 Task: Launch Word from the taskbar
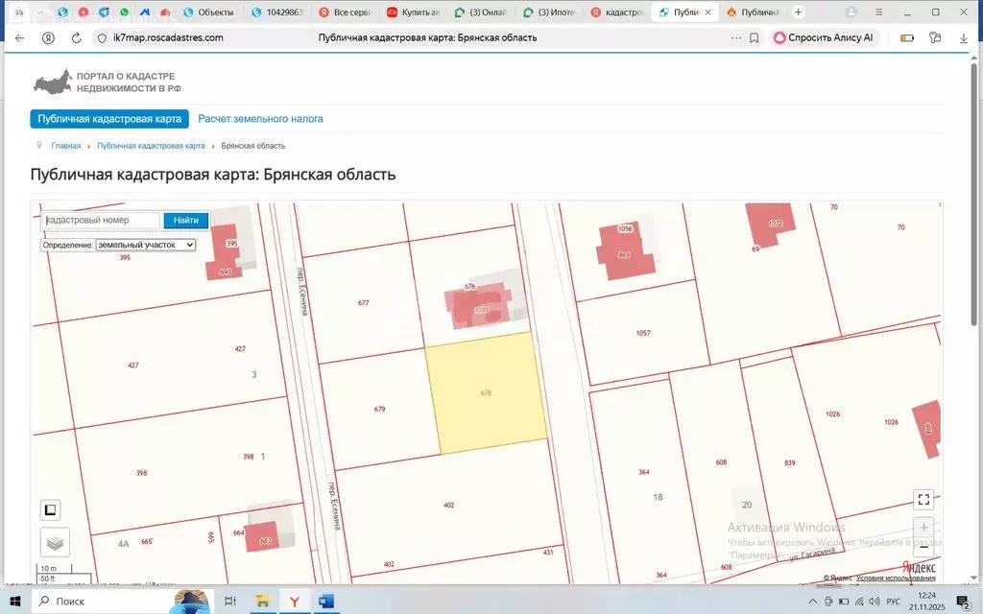pos(324,602)
